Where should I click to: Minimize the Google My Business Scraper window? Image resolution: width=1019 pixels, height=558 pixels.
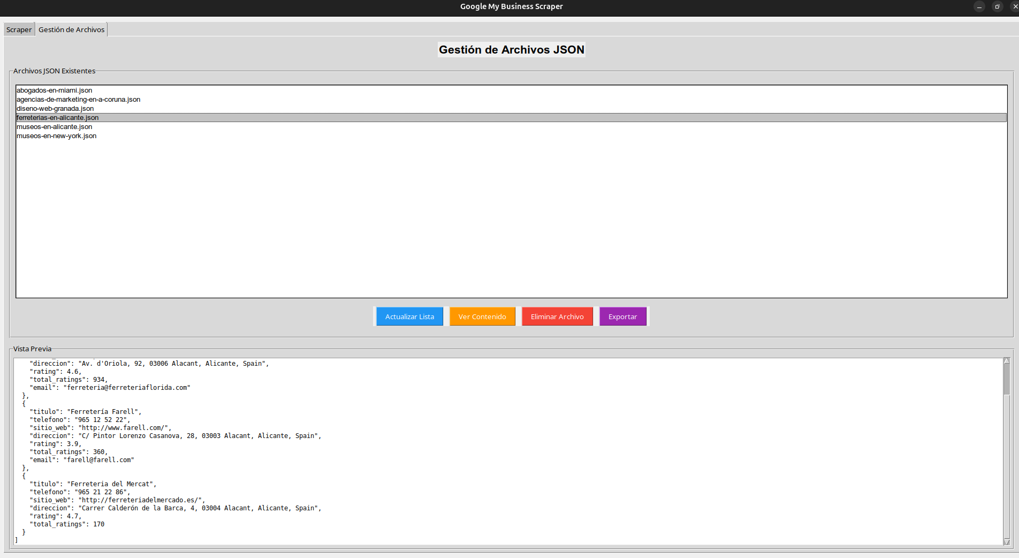click(979, 6)
